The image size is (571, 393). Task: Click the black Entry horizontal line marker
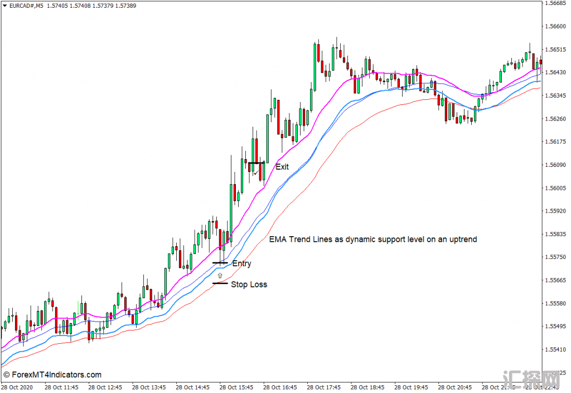coord(220,262)
